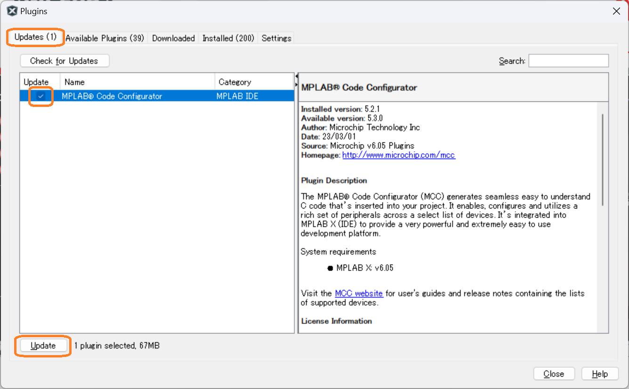Click the Author: Microchip Technology Inc text
This screenshot has width=629, height=389.
361,127
